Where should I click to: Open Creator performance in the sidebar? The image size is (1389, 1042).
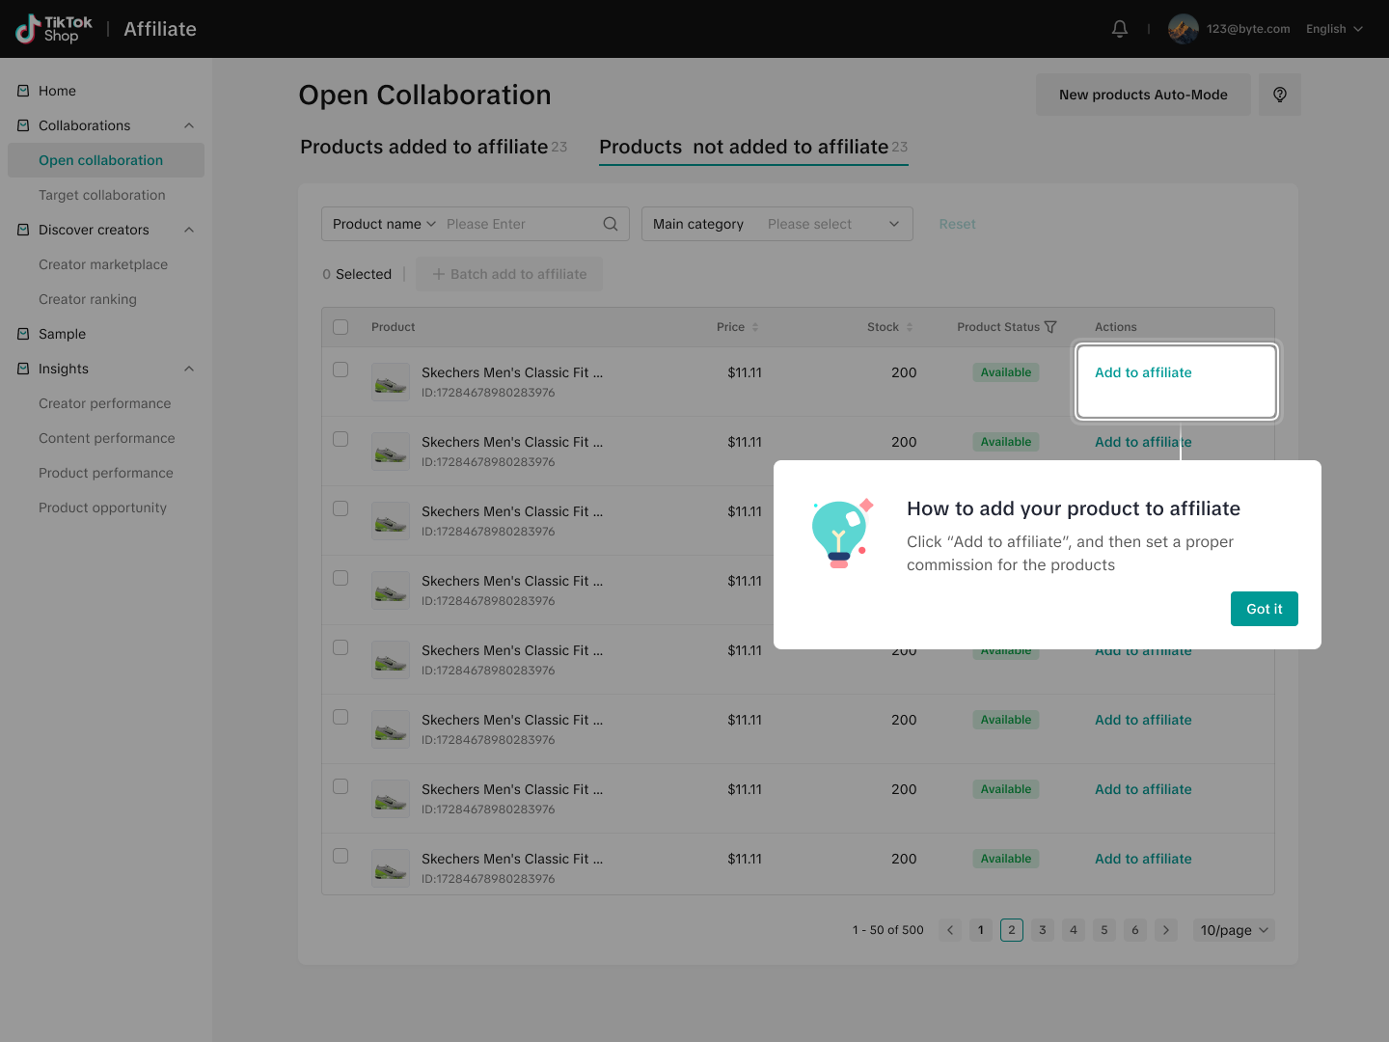pyautogui.click(x=106, y=403)
